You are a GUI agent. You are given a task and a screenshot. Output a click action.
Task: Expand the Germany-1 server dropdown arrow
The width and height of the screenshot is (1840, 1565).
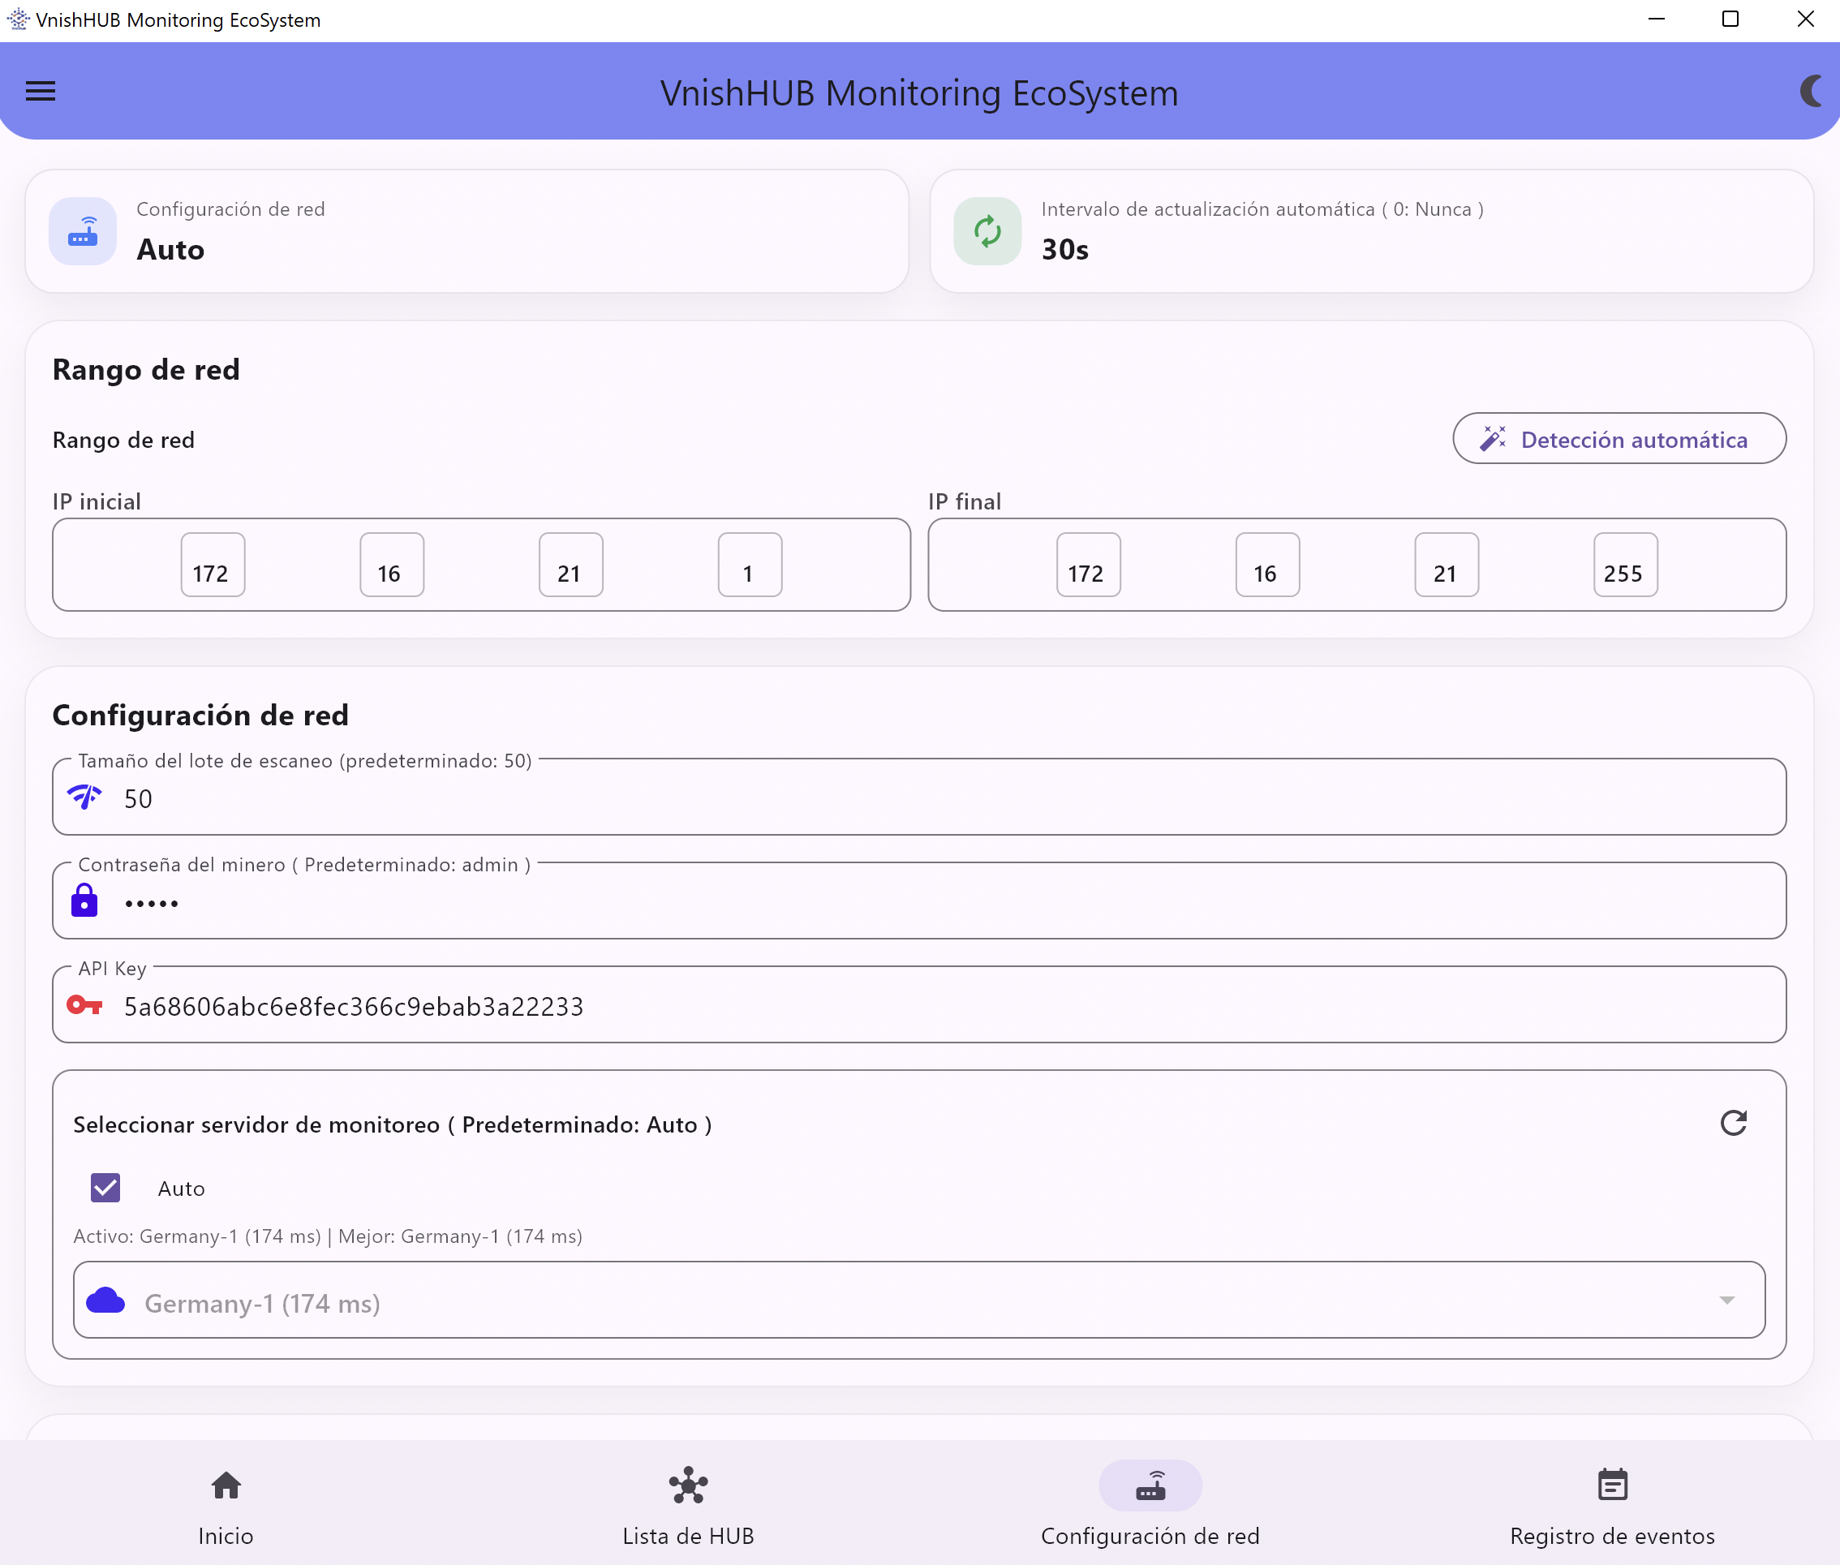coord(1726,1301)
